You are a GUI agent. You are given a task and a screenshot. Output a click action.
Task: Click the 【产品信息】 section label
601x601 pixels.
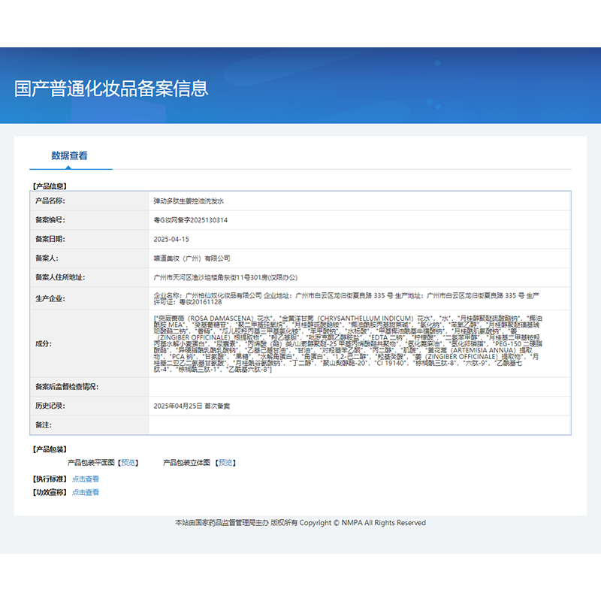pos(50,184)
